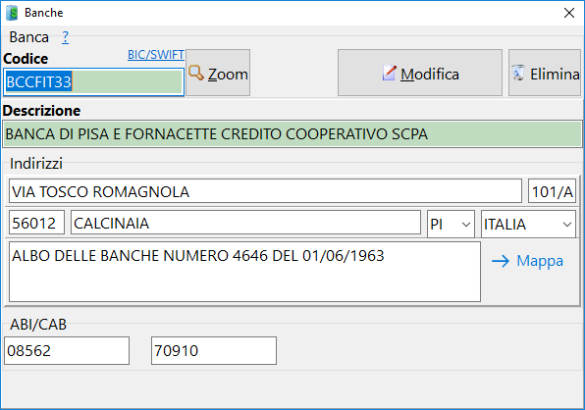Click the Descrizione field with bank name

tap(292, 134)
